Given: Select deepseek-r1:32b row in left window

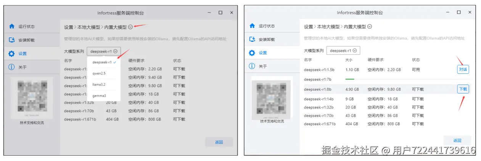Looking at the screenshot, I should [148, 102].
